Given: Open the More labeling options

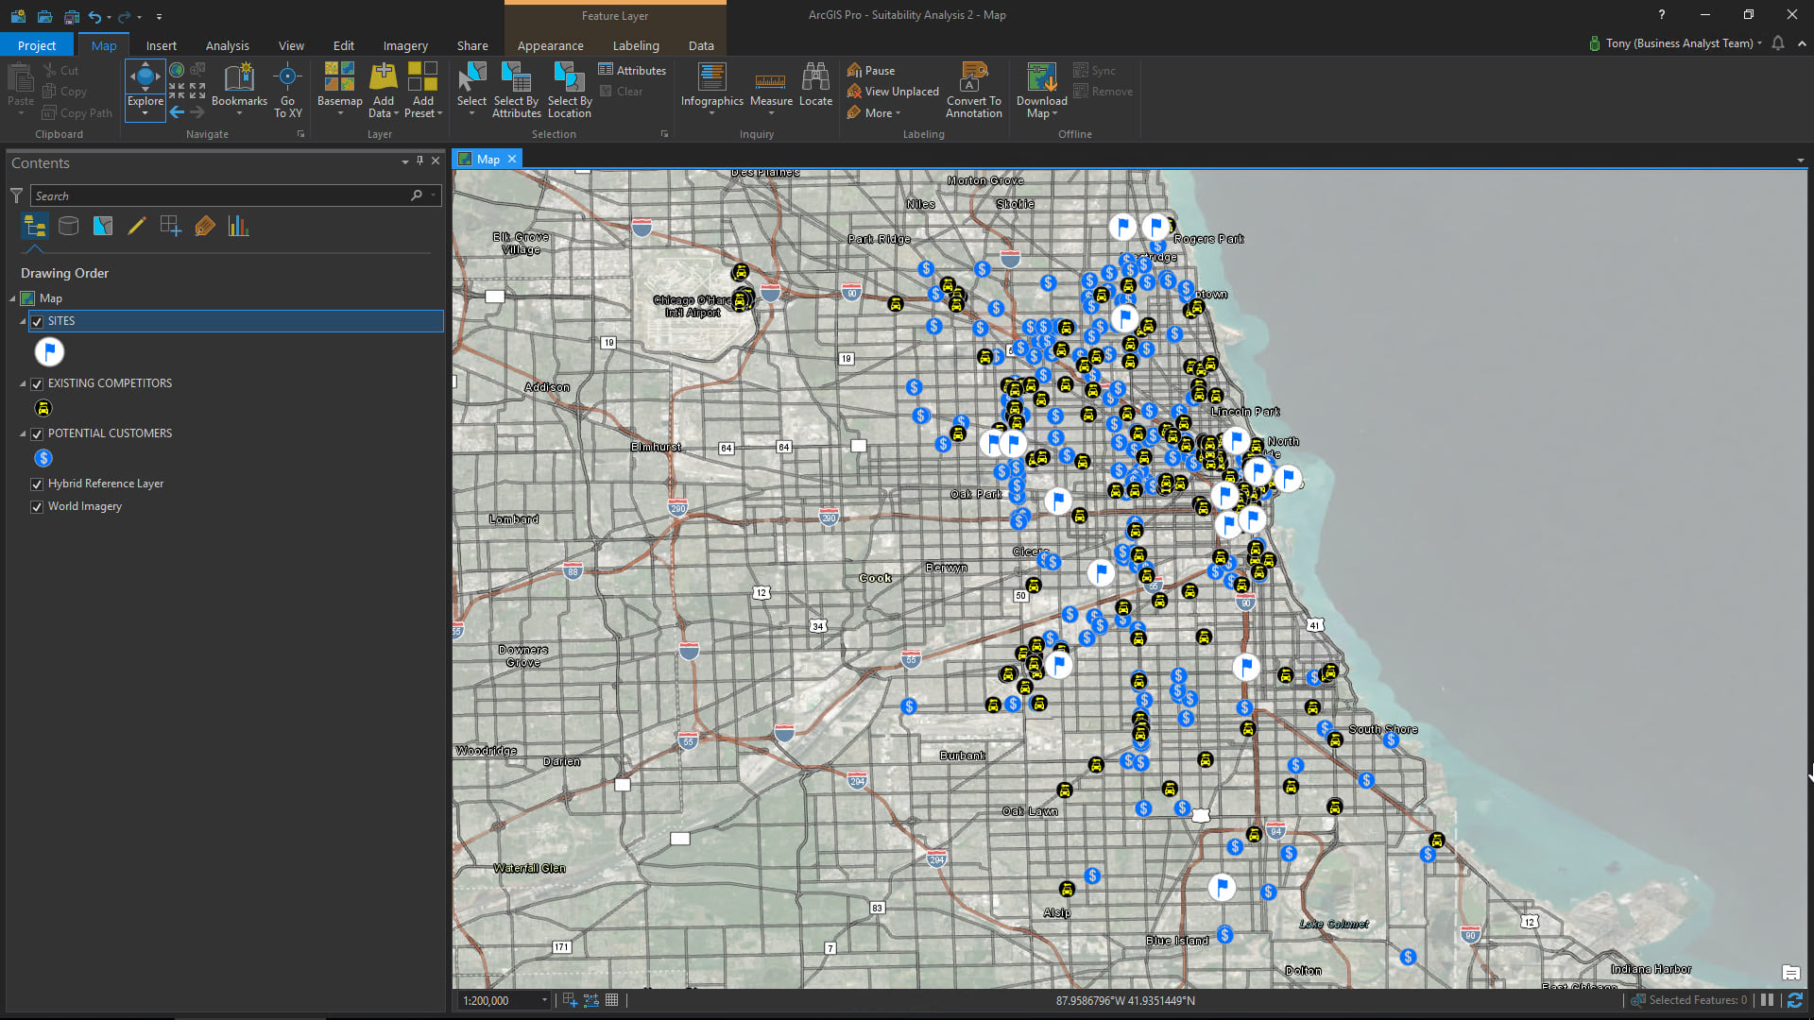Looking at the screenshot, I should [x=874, y=112].
